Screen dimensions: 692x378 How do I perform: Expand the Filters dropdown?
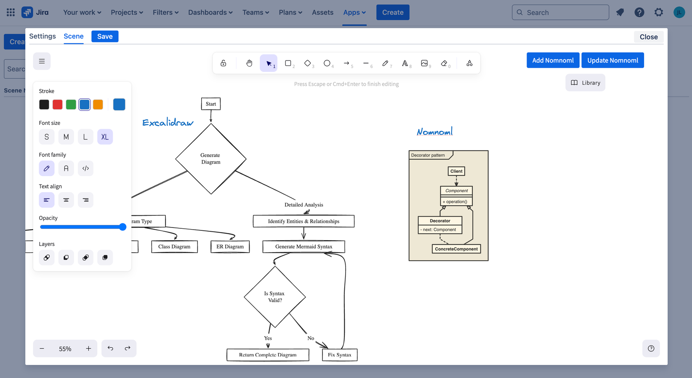click(165, 12)
